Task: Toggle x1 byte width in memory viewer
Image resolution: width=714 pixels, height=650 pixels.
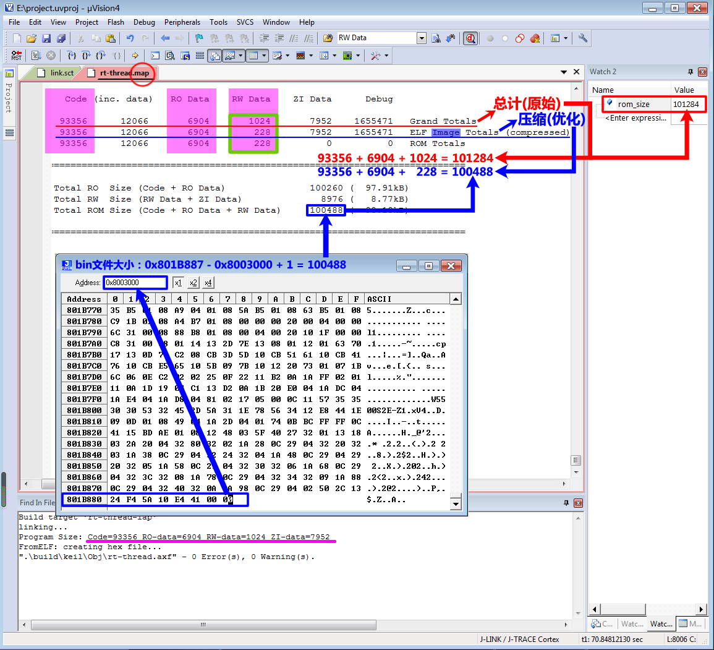Action: (178, 283)
